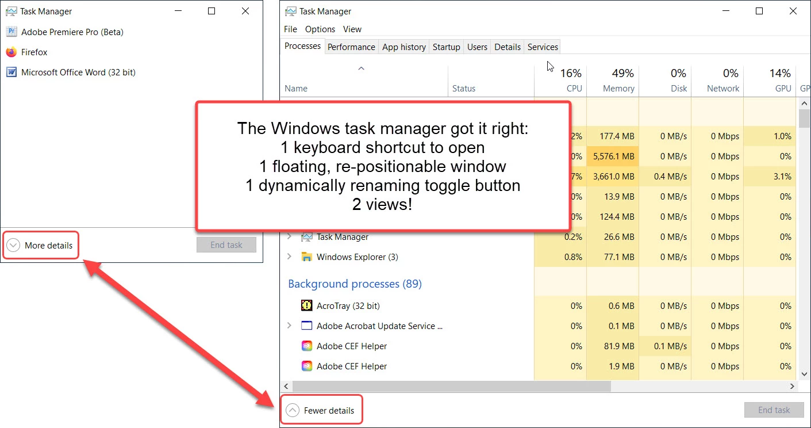This screenshot has width=811, height=428.
Task: Maximize the large Task Manager window
Action: click(x=759, y=11)
